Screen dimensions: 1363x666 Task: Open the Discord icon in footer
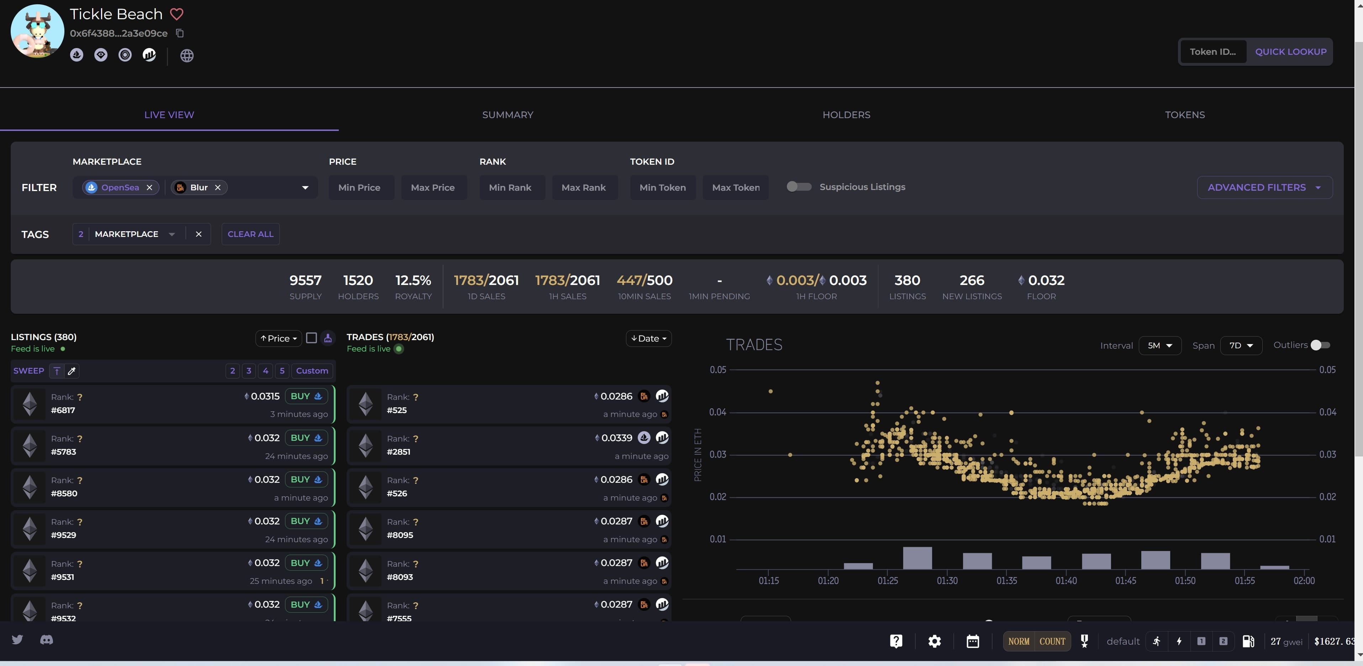[x=47, y=640]
